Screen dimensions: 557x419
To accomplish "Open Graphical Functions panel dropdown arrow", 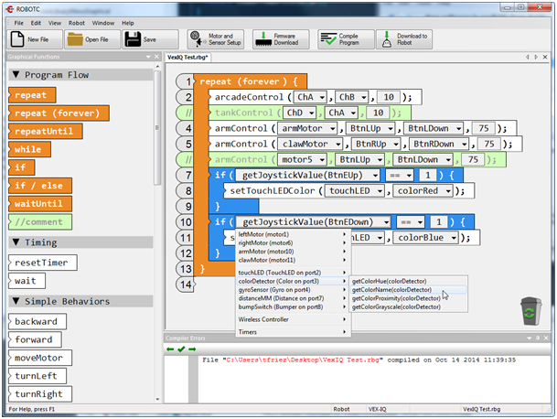I will [x=148, y=57].
